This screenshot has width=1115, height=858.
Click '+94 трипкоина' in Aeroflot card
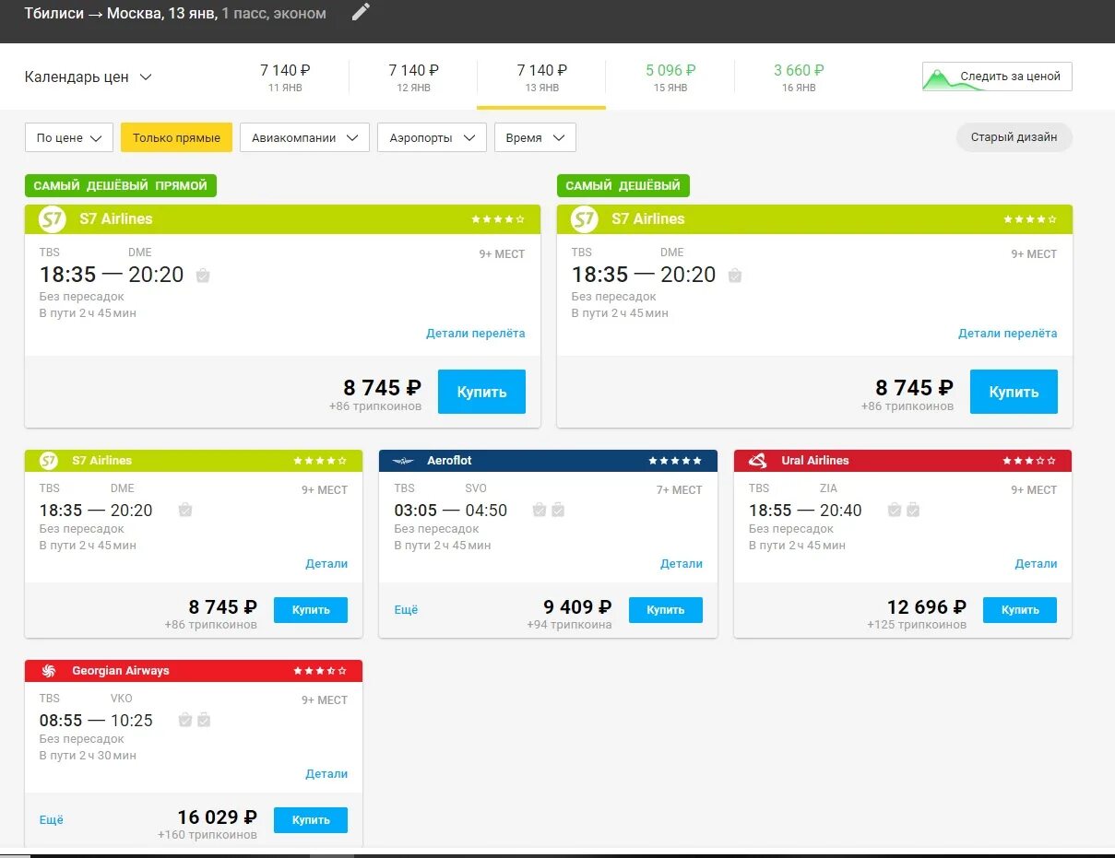(569, 625)
